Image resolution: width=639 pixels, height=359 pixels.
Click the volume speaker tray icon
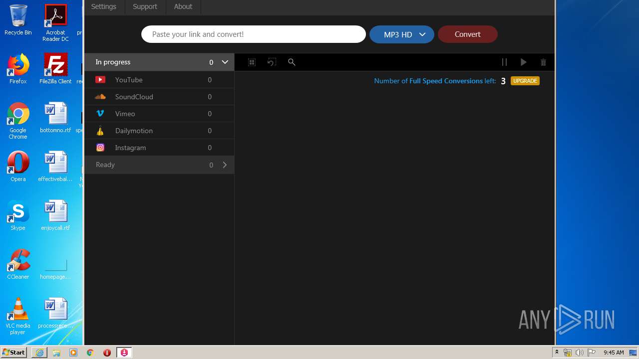point(580,353)
